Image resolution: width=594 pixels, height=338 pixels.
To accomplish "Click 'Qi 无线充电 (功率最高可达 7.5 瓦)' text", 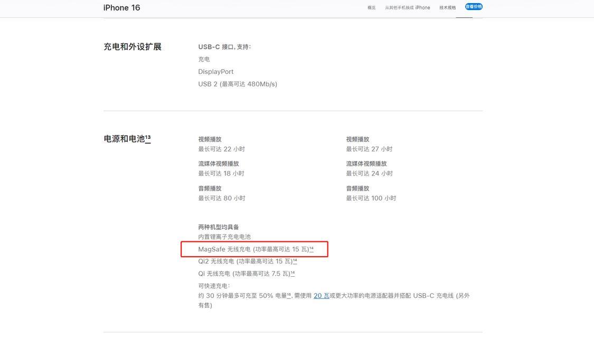I will tap(244, 274).
